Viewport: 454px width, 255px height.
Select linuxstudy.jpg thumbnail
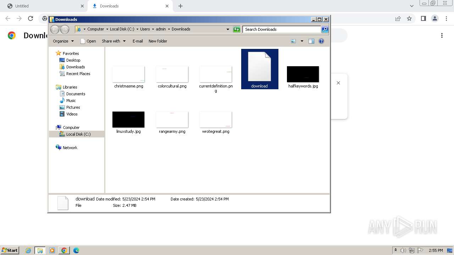[128, 120]
